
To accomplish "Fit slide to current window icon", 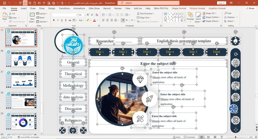I will point(256,137).
